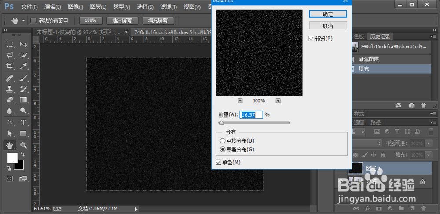Switch to the 路径 tab
Image resolution: width=440 pixels, height=214 pixels.
tap(375, 122)
